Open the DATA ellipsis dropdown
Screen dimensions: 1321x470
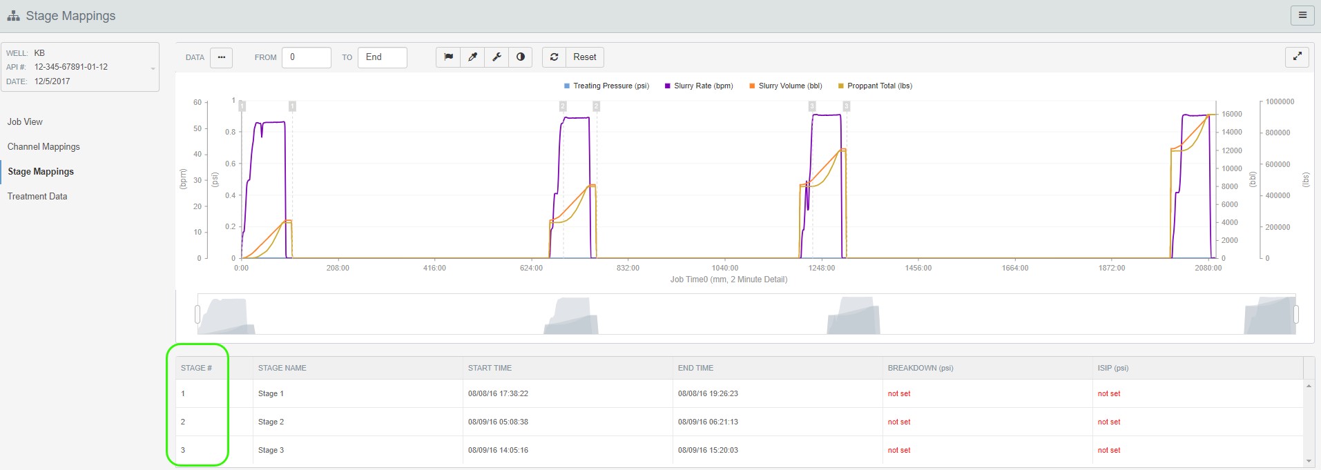point(222,57)
